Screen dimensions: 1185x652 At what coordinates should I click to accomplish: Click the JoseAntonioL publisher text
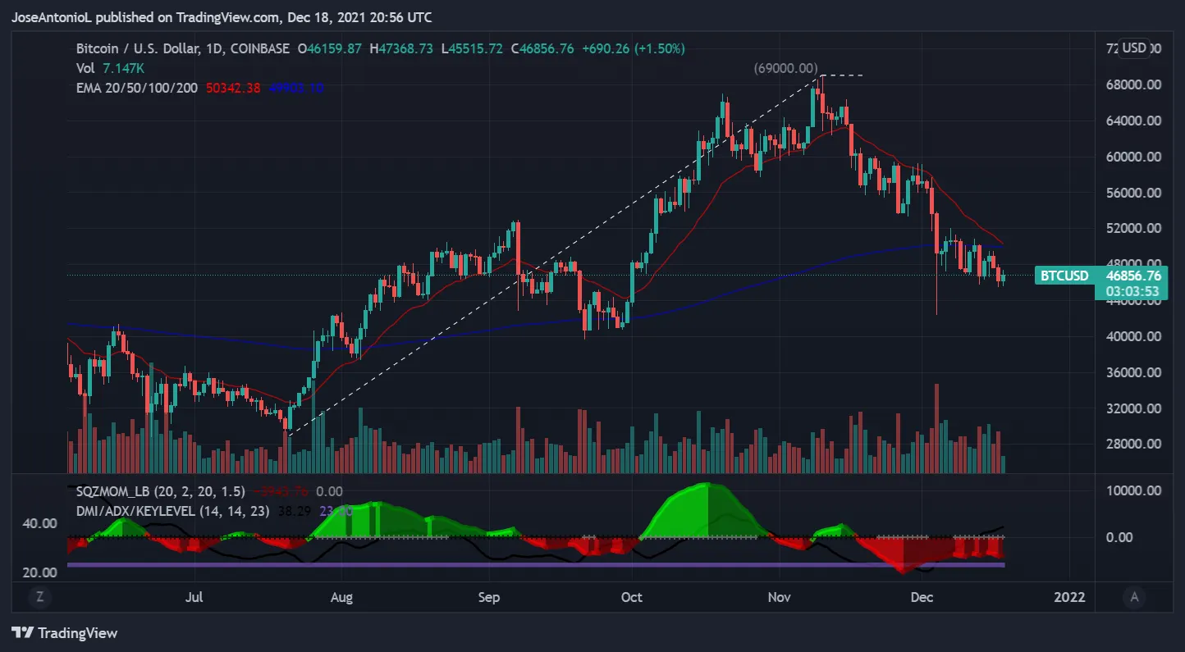pyautogui.click(x=52, y=17)
